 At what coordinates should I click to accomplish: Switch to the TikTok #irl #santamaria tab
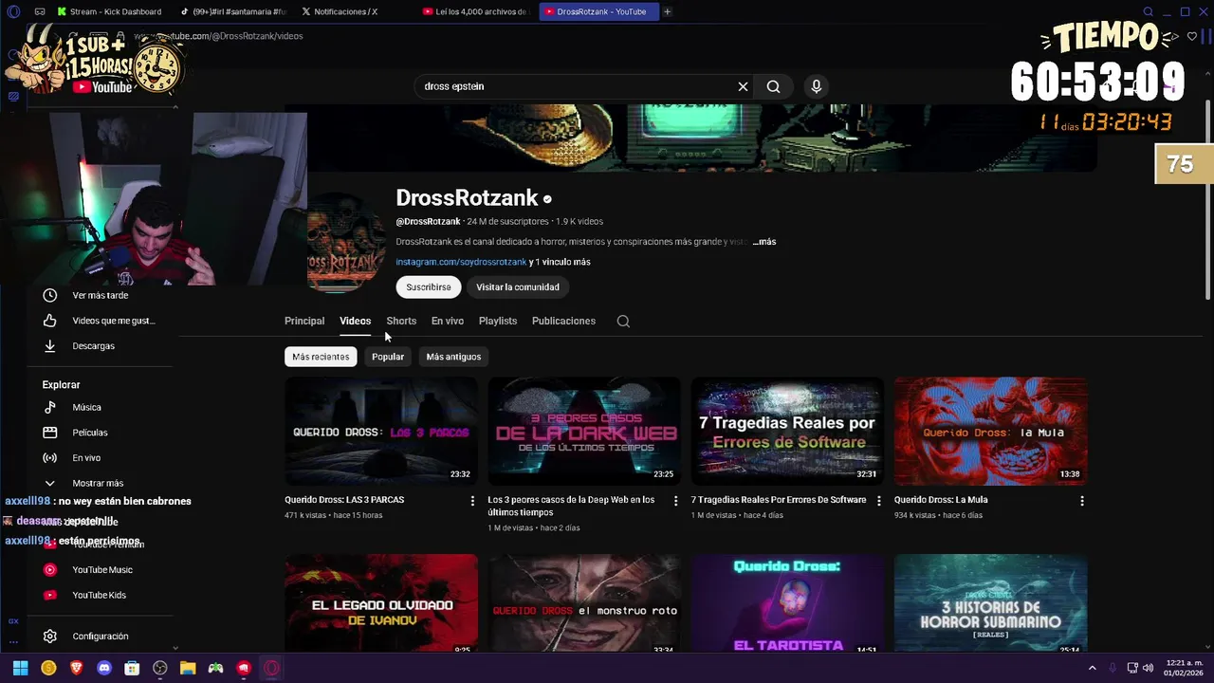click(x=232, y=11)
